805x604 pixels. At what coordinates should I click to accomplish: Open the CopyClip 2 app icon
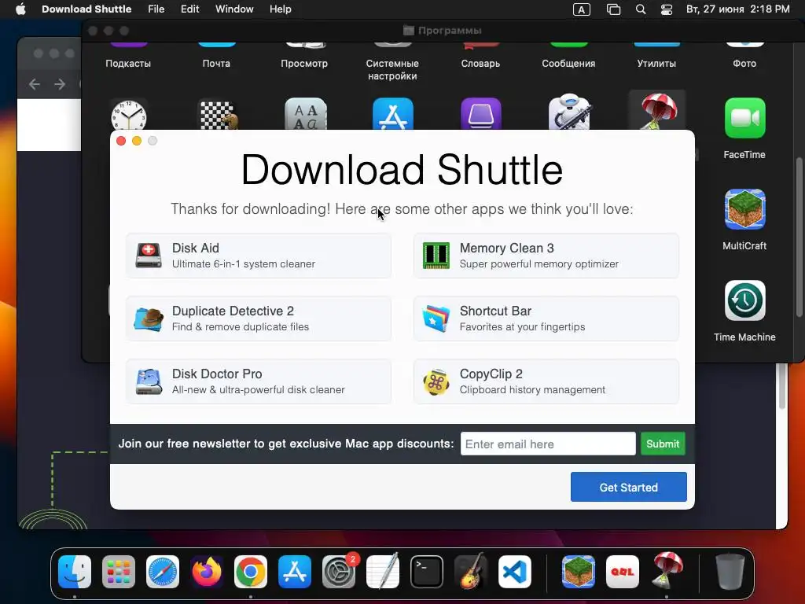click(436, 381)
